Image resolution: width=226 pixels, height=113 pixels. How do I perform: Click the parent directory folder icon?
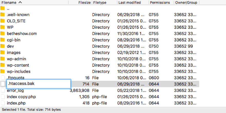pyautogui.click(x=3, y=8)
